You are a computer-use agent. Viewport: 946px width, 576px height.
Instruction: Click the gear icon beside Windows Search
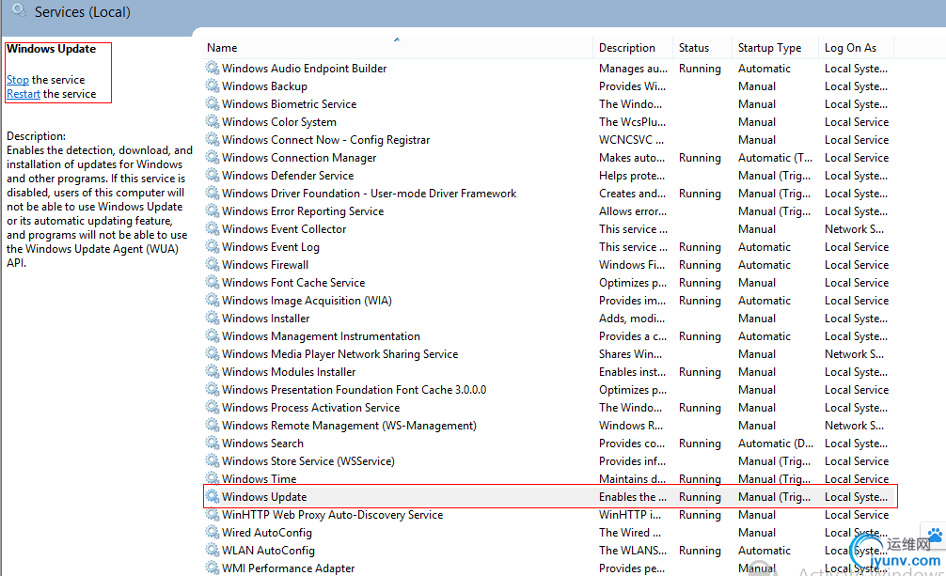[x=212, y=443]
